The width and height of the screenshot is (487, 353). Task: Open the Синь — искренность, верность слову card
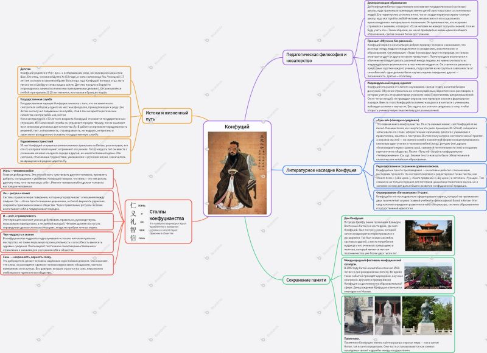click(57, 265)
